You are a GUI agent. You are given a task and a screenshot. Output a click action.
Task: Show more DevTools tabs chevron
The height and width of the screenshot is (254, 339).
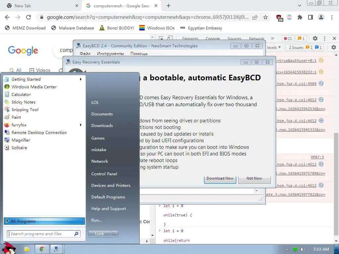(x=272, y=38)
